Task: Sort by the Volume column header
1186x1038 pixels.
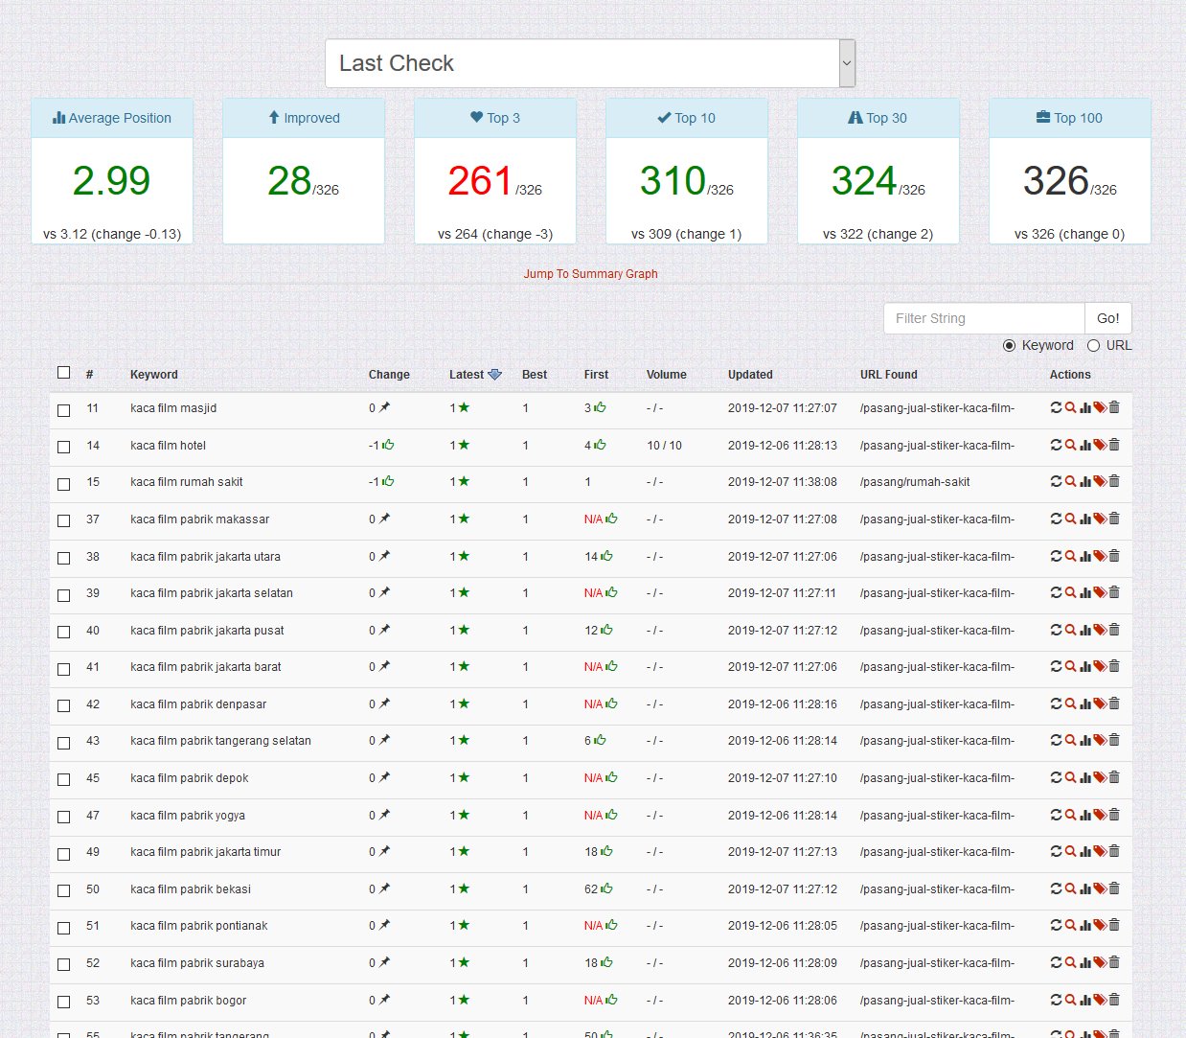Action: coord(667,374)
